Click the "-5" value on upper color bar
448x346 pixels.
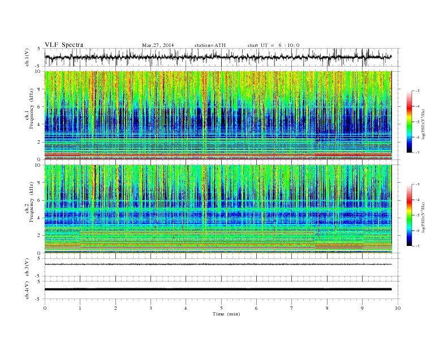pos(417,122)
